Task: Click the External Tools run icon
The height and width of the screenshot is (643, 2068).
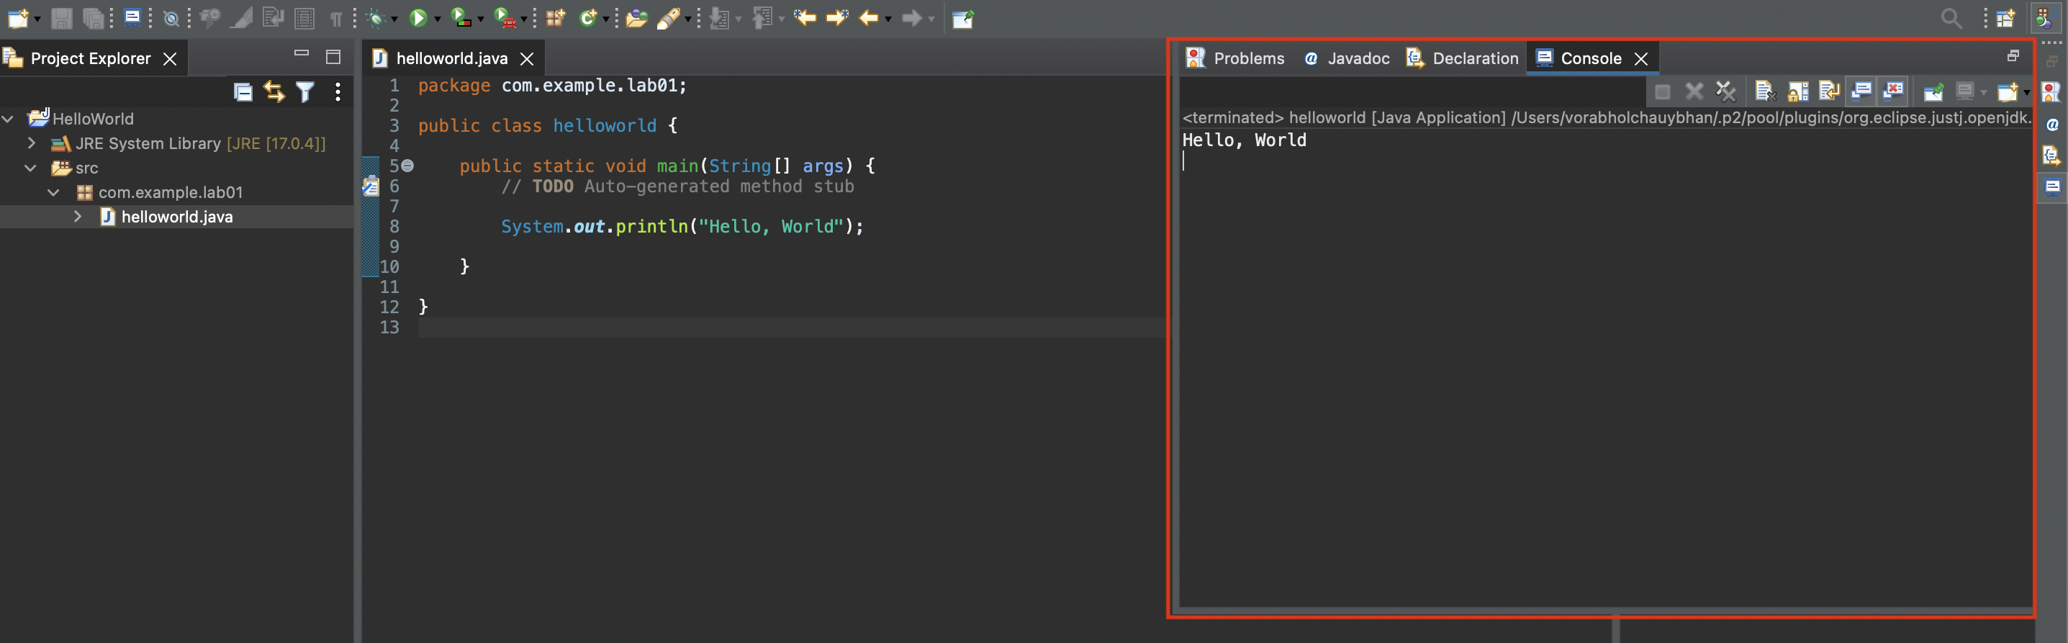Action: [x=504, y=18]
